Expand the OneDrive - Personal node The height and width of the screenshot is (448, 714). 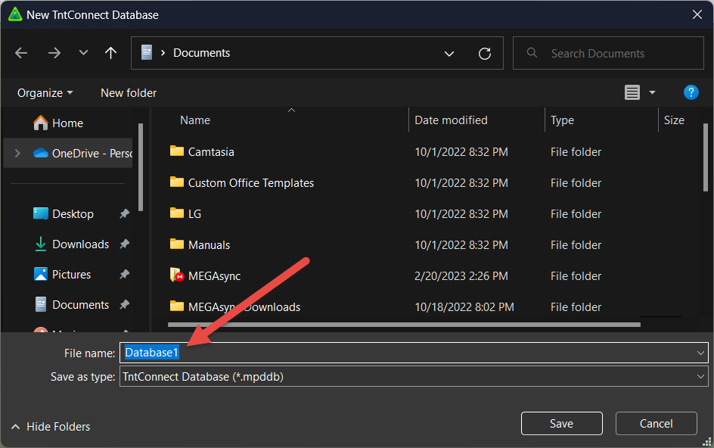(x=17, y=153)
